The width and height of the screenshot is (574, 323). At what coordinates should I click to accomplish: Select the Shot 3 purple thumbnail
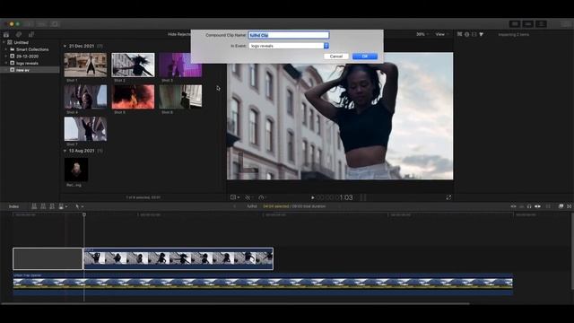(x=180, y=65)
